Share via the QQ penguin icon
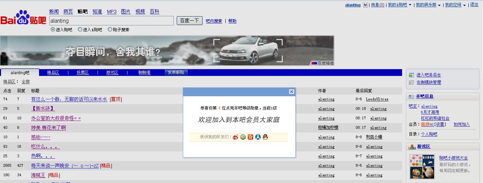The width and height of the screenshot is (483, 183). [x=265, y=137]
